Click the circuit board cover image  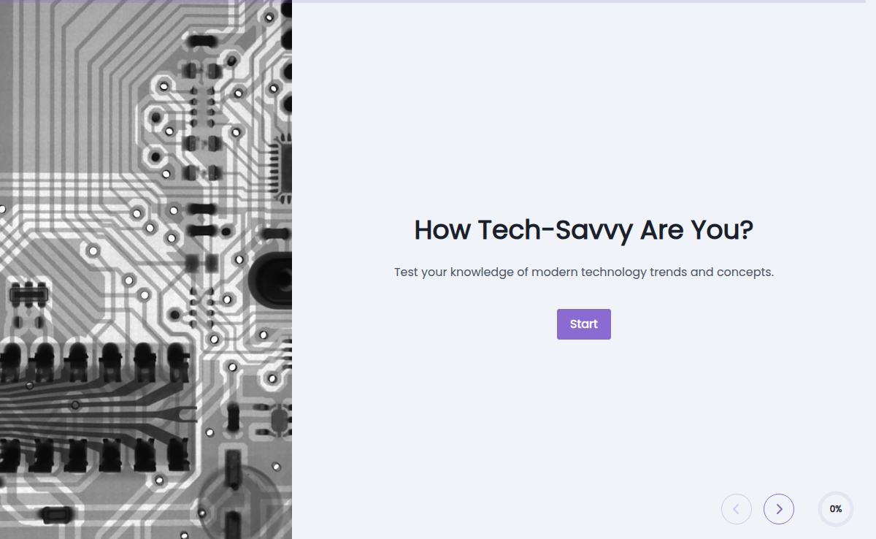pos(146,269)
